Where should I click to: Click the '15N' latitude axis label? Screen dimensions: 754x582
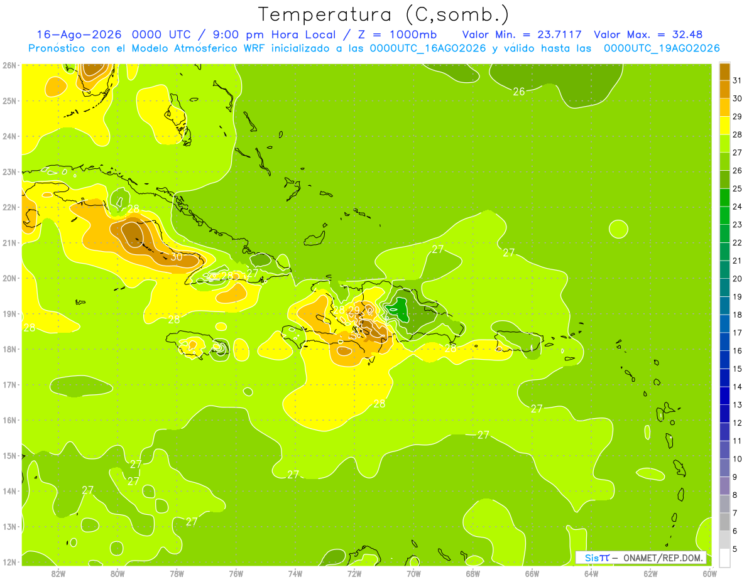(x=9, y=456)
